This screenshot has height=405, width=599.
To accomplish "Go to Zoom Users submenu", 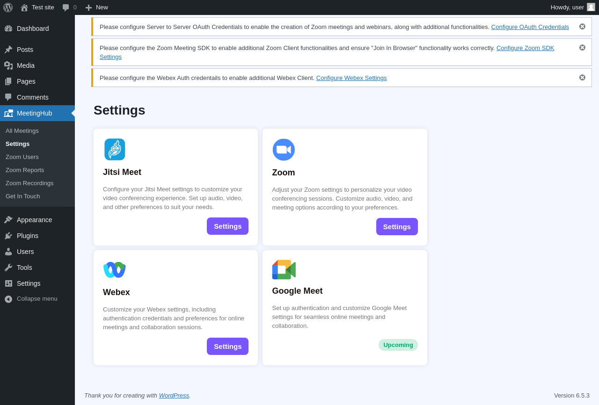I will tap(22, 157).
